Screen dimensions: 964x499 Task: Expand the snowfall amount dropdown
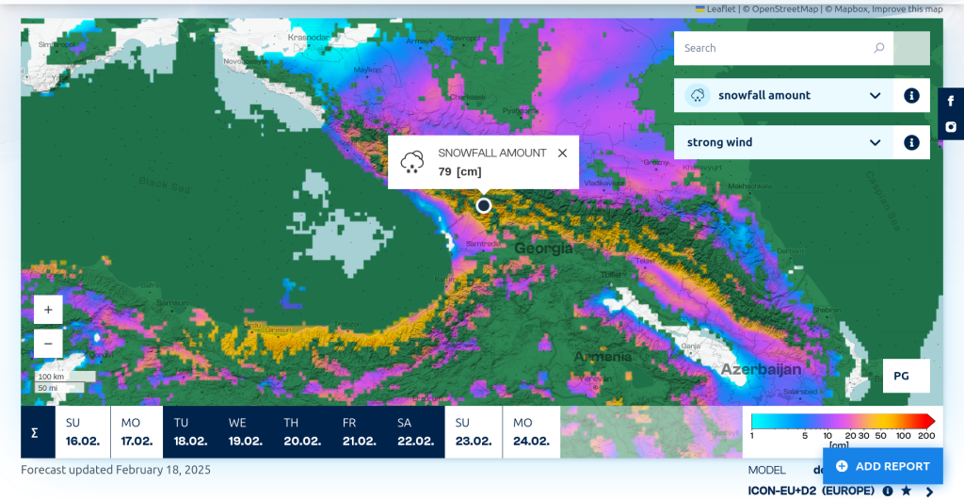tap(875, 95)
